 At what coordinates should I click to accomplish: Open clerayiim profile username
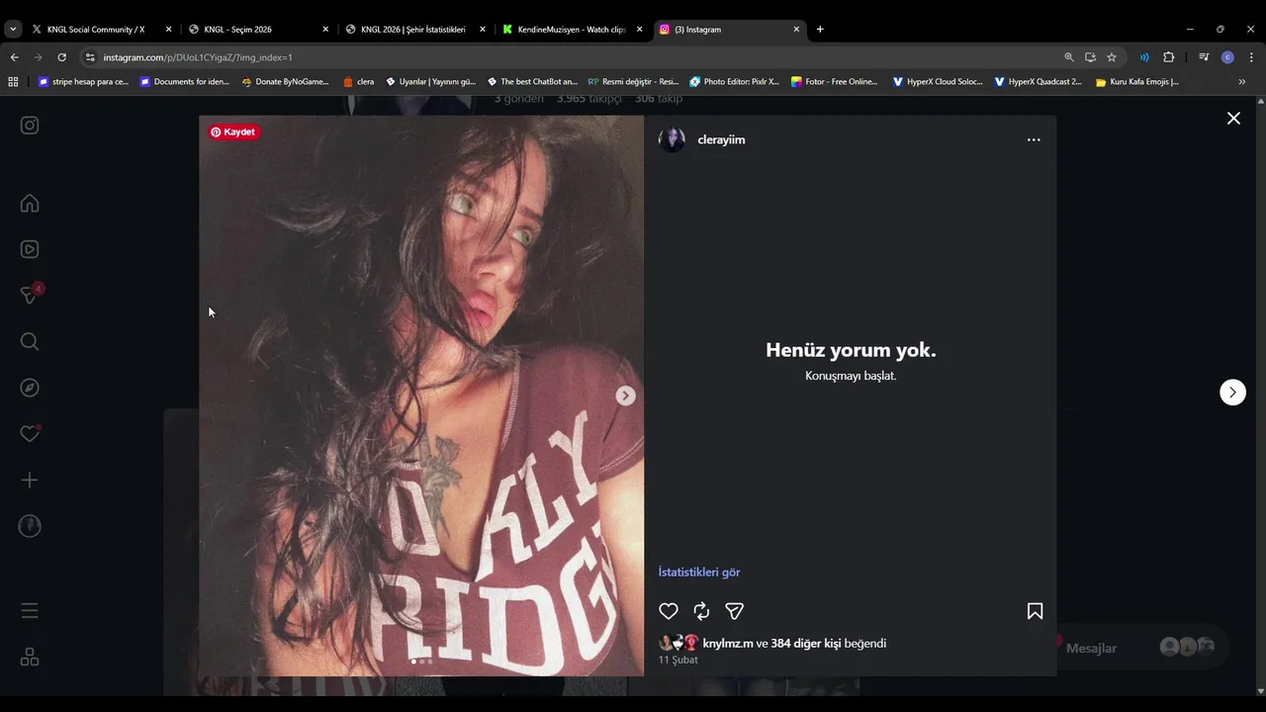pyautogui.click(x=721, y=139)
